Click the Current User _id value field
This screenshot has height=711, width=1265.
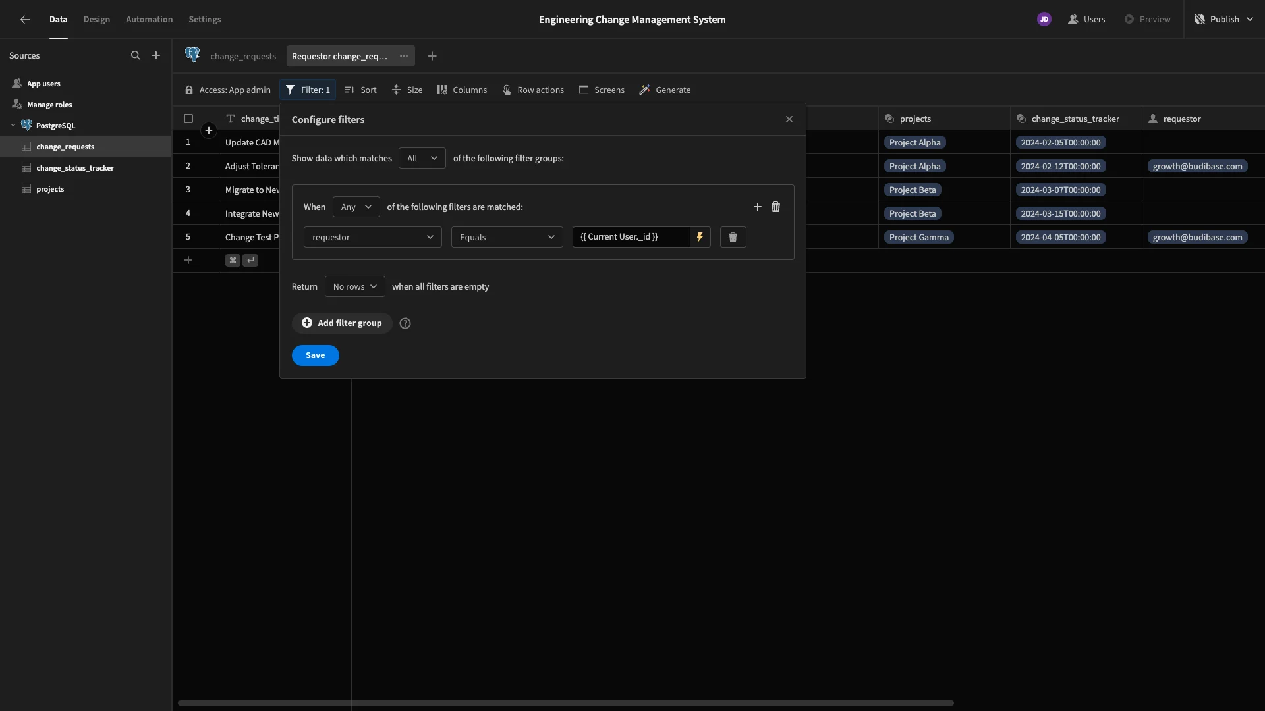click(631, 237)
